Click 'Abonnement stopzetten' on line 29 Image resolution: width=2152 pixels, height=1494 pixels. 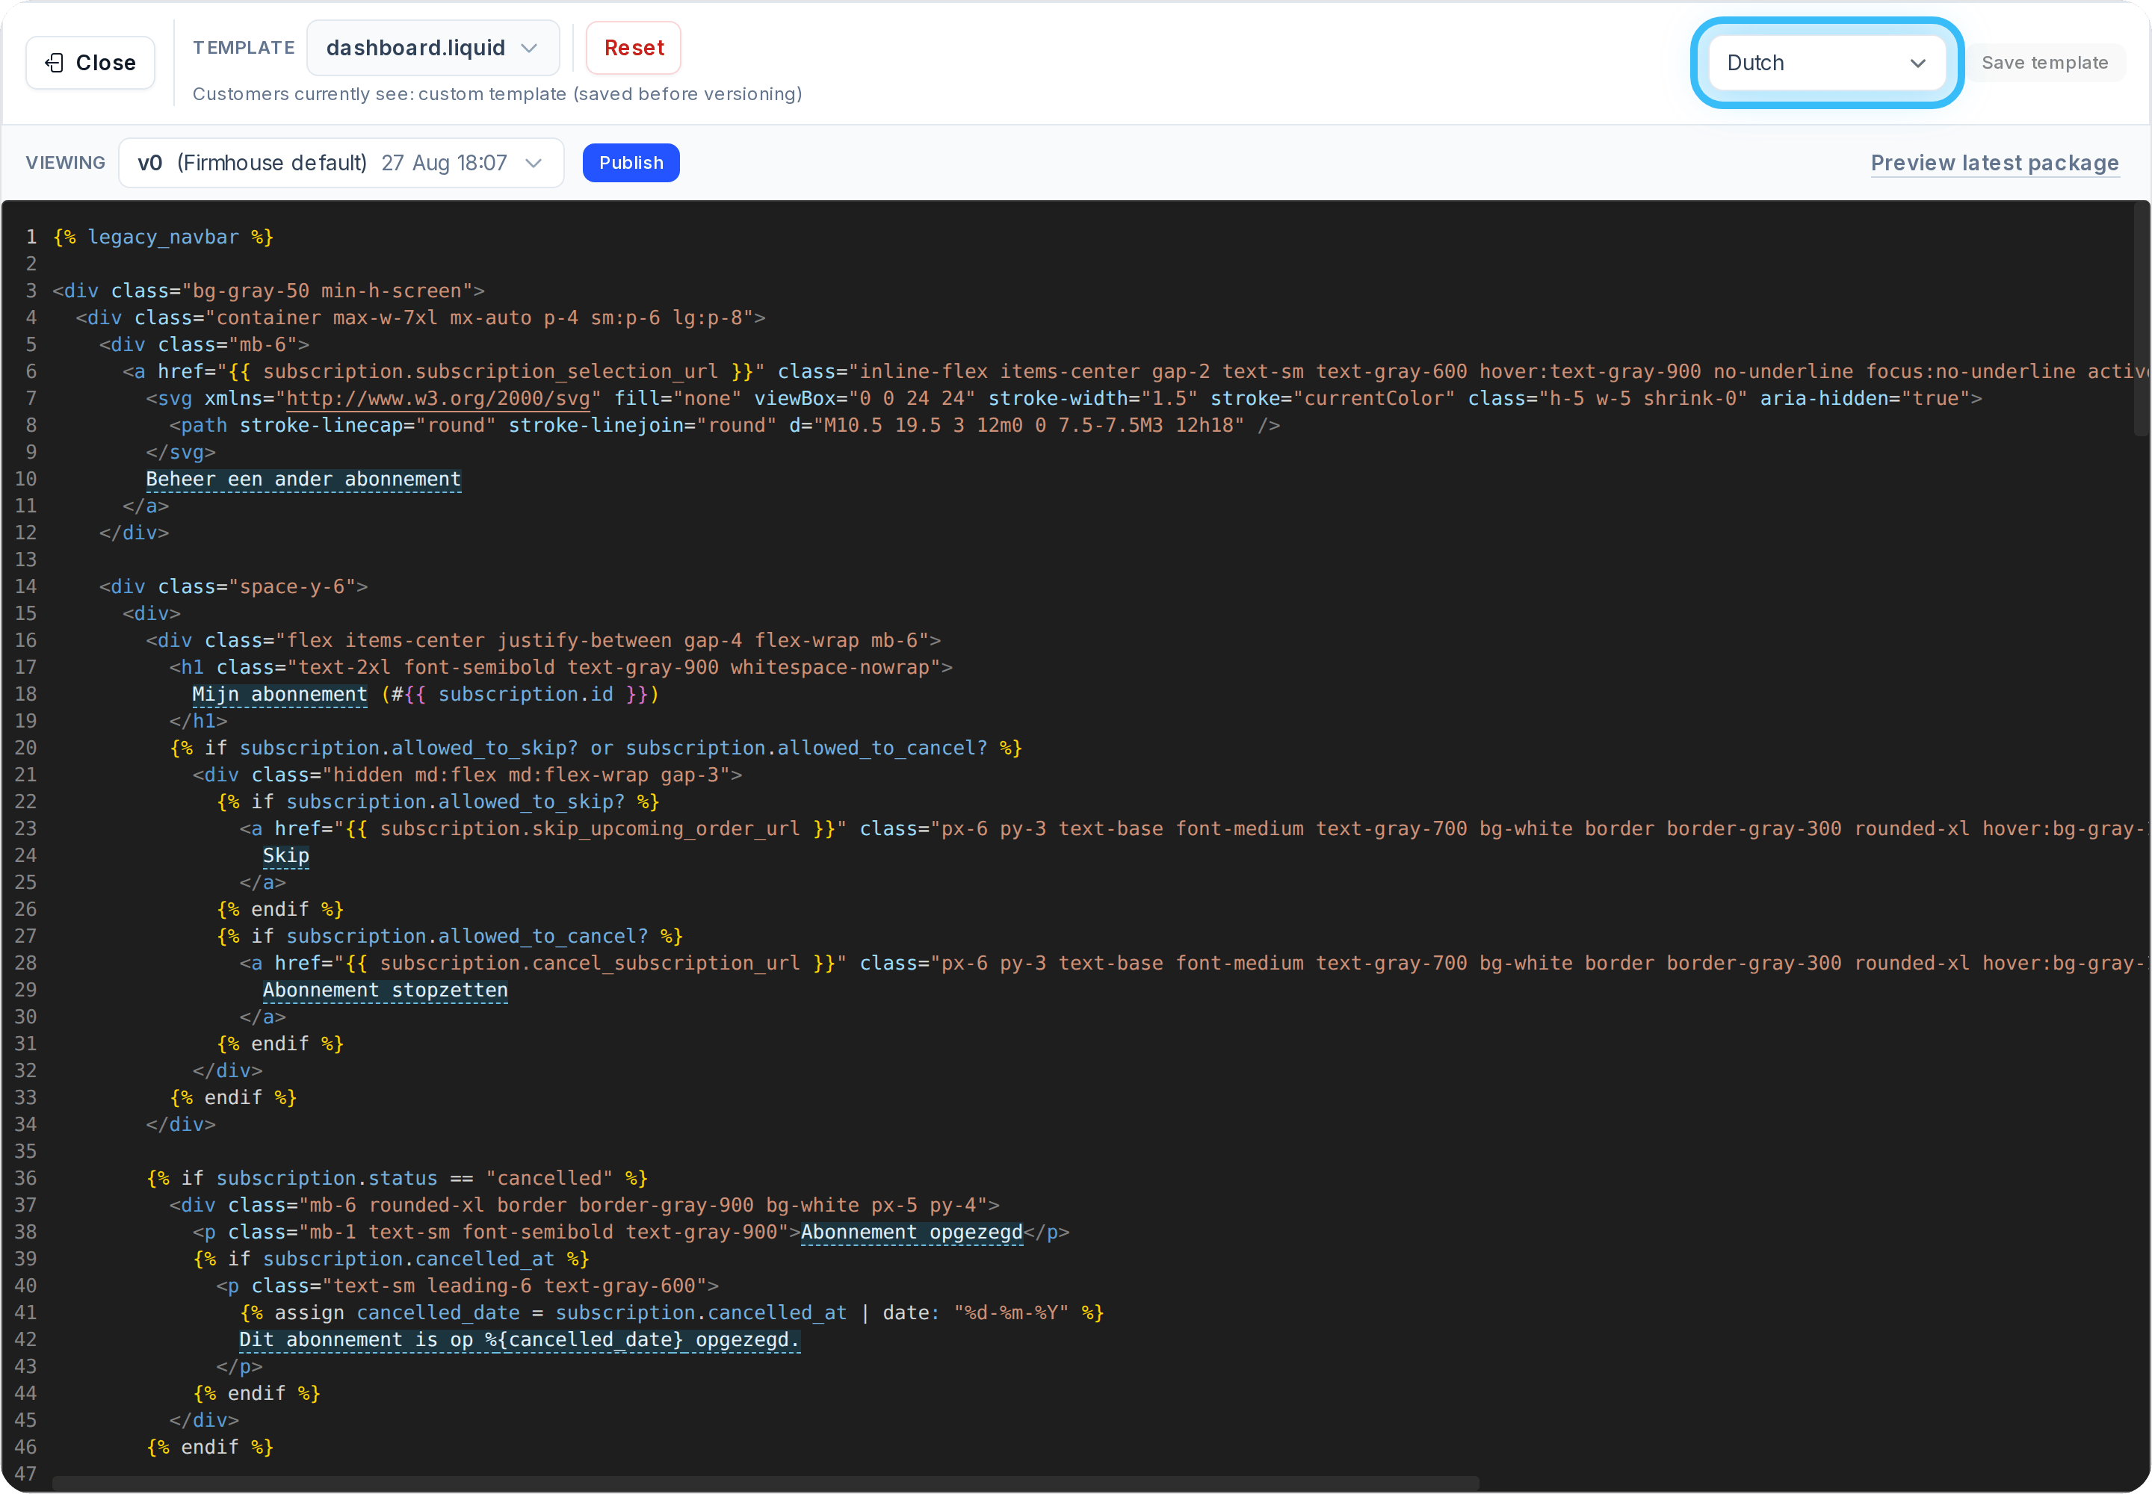coord(385,991)
